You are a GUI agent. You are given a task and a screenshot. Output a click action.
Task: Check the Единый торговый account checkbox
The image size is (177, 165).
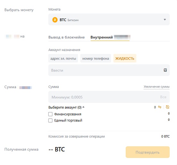pyautogui.click(x=50, y=120)
